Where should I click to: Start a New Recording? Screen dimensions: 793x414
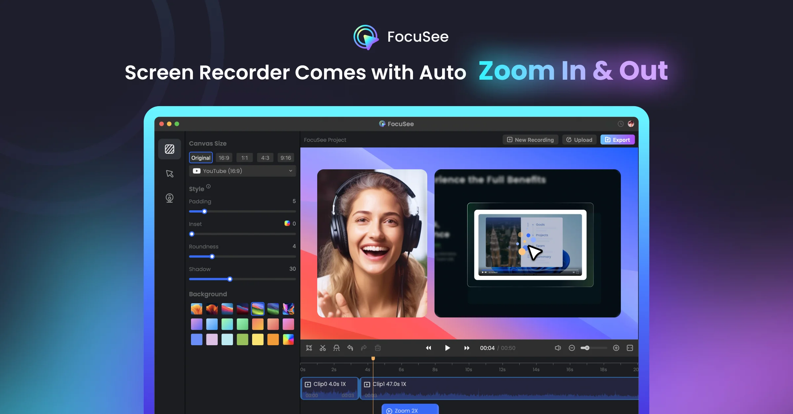click(x=530, y=140)
